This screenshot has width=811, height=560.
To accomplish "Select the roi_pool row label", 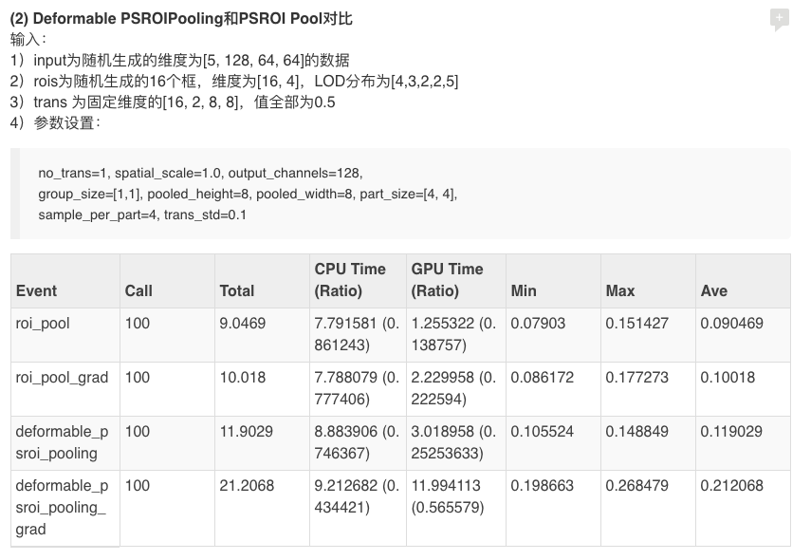I will click(42, 324).
